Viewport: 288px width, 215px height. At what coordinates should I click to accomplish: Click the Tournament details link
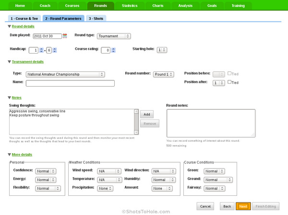click(28, 62)
